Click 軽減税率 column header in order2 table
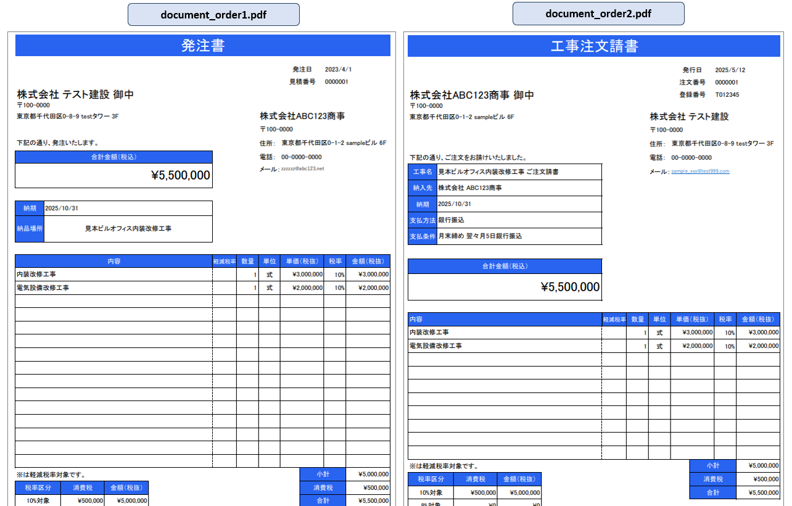The image size is (792, 506). pyautogui.click(x=614, y=319)
